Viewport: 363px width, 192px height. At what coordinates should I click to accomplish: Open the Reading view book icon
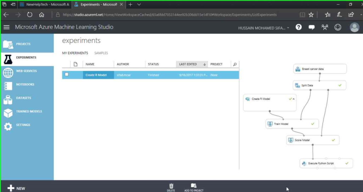pyautogui.click(x=302, y=15)
